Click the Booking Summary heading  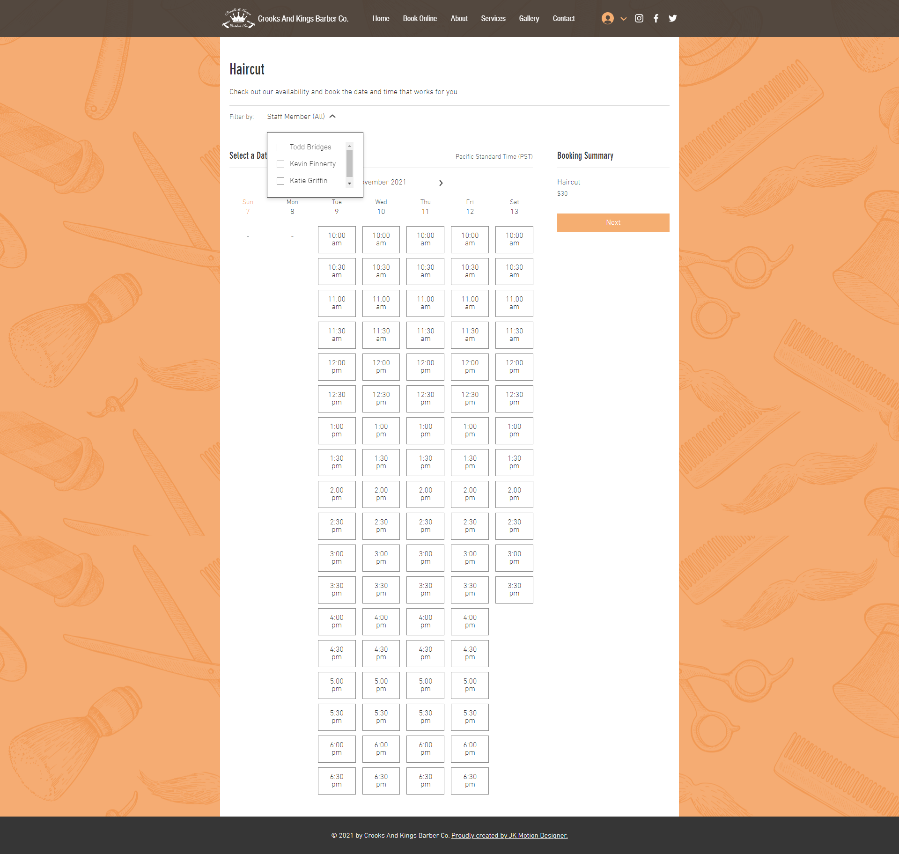click(x=585, y=156)
